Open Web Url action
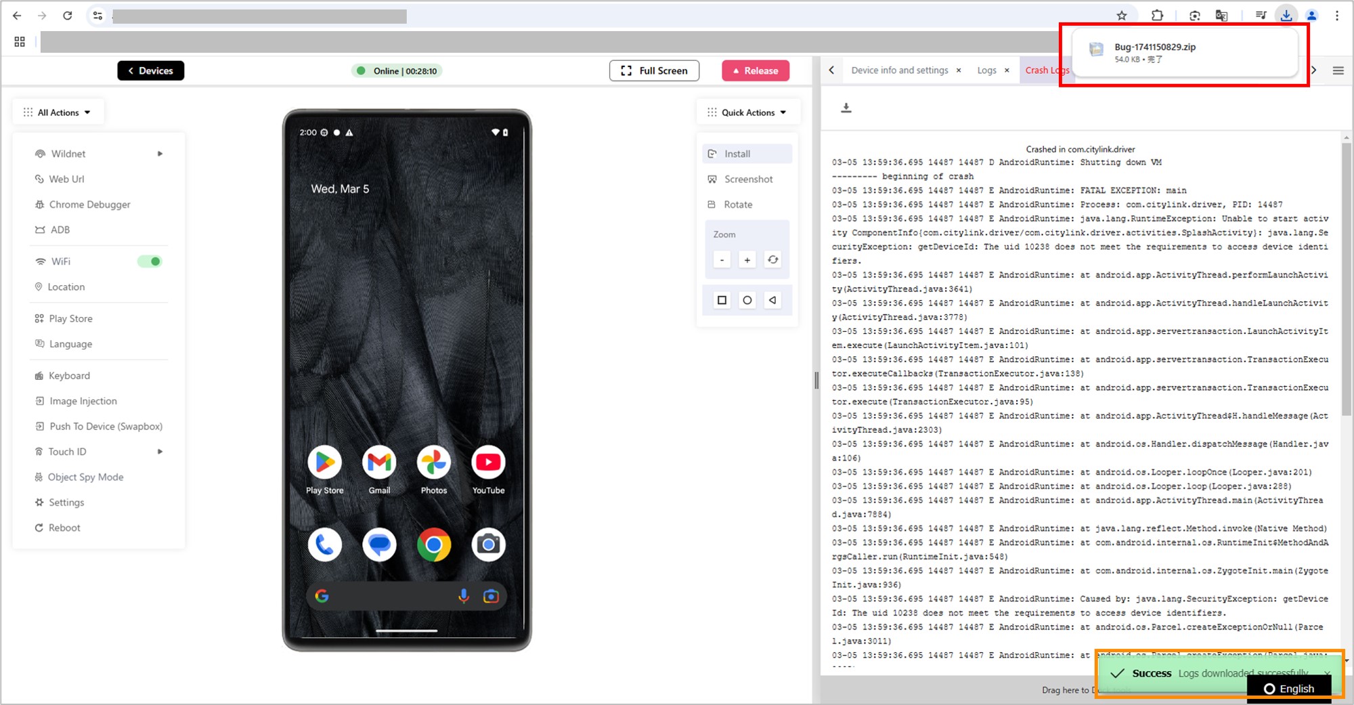 [60, 179]
